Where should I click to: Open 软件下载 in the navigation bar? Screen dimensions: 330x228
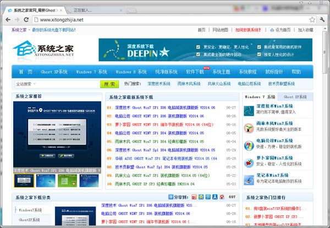click(x=195, y=72)
